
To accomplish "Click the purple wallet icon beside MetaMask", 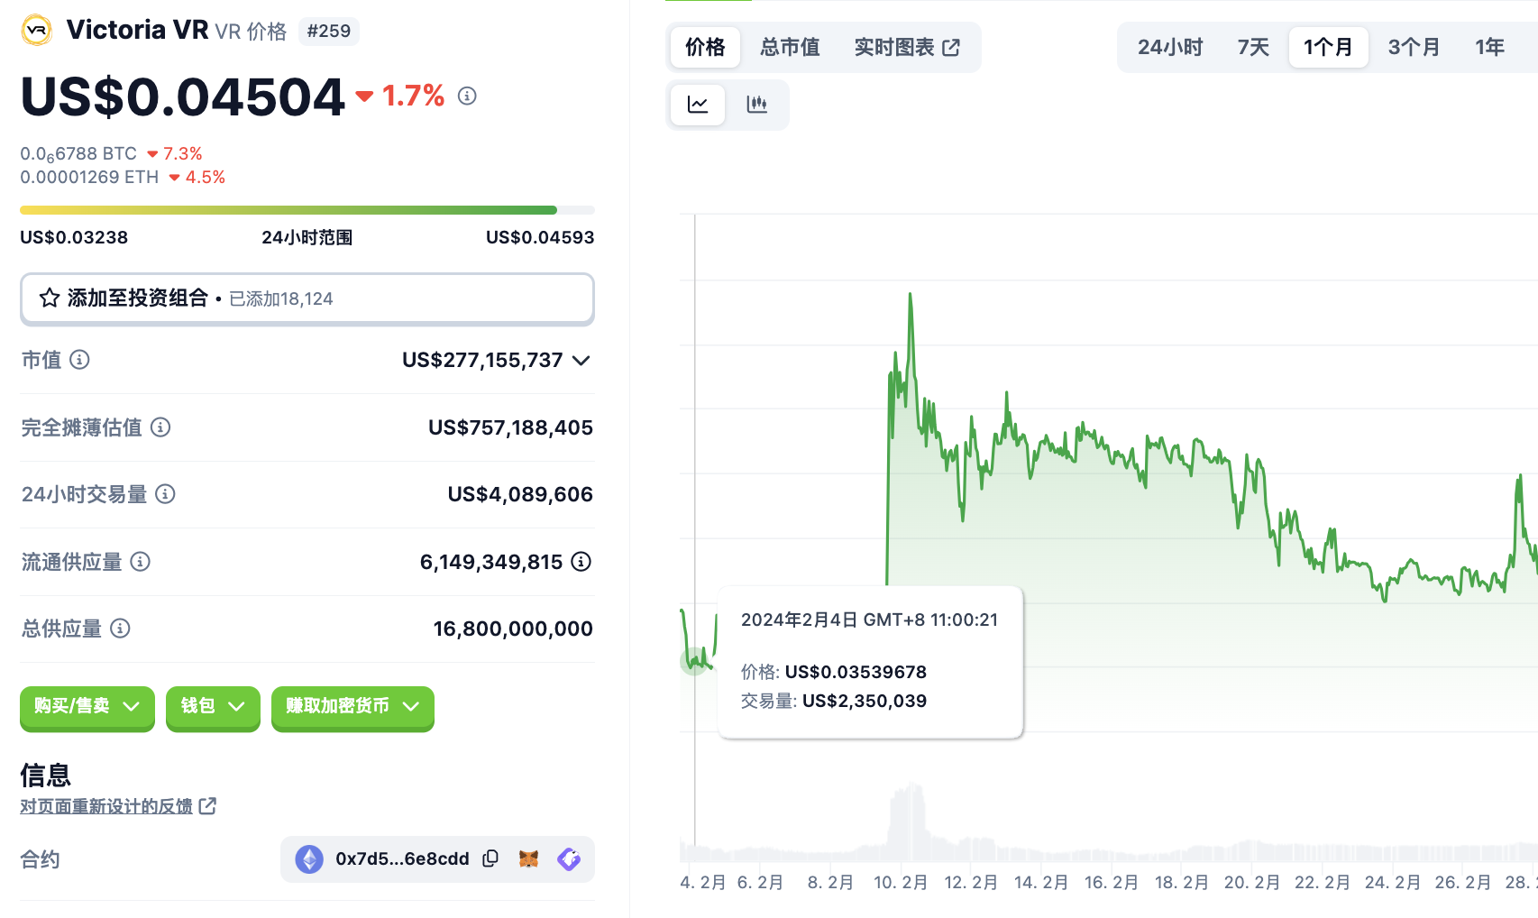I will tap(569, 858).
